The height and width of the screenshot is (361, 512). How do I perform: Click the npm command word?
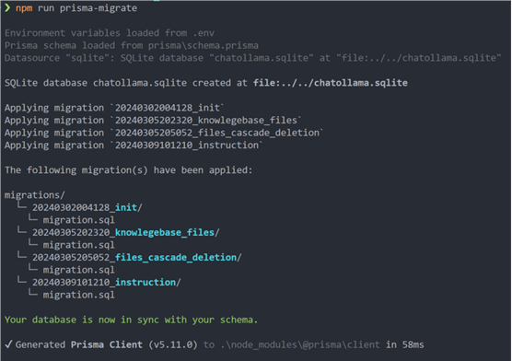[24, 8]
